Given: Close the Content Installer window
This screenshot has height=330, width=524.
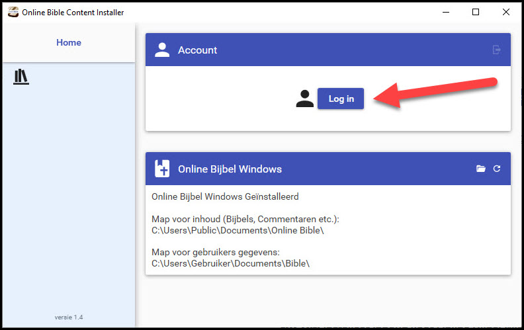Looking at the screenshot, I should click(506, 12).
